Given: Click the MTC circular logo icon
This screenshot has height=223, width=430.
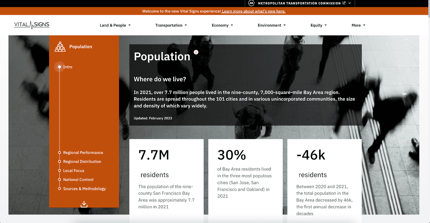Looking at the screenshot, I should [x=252, y=3].
